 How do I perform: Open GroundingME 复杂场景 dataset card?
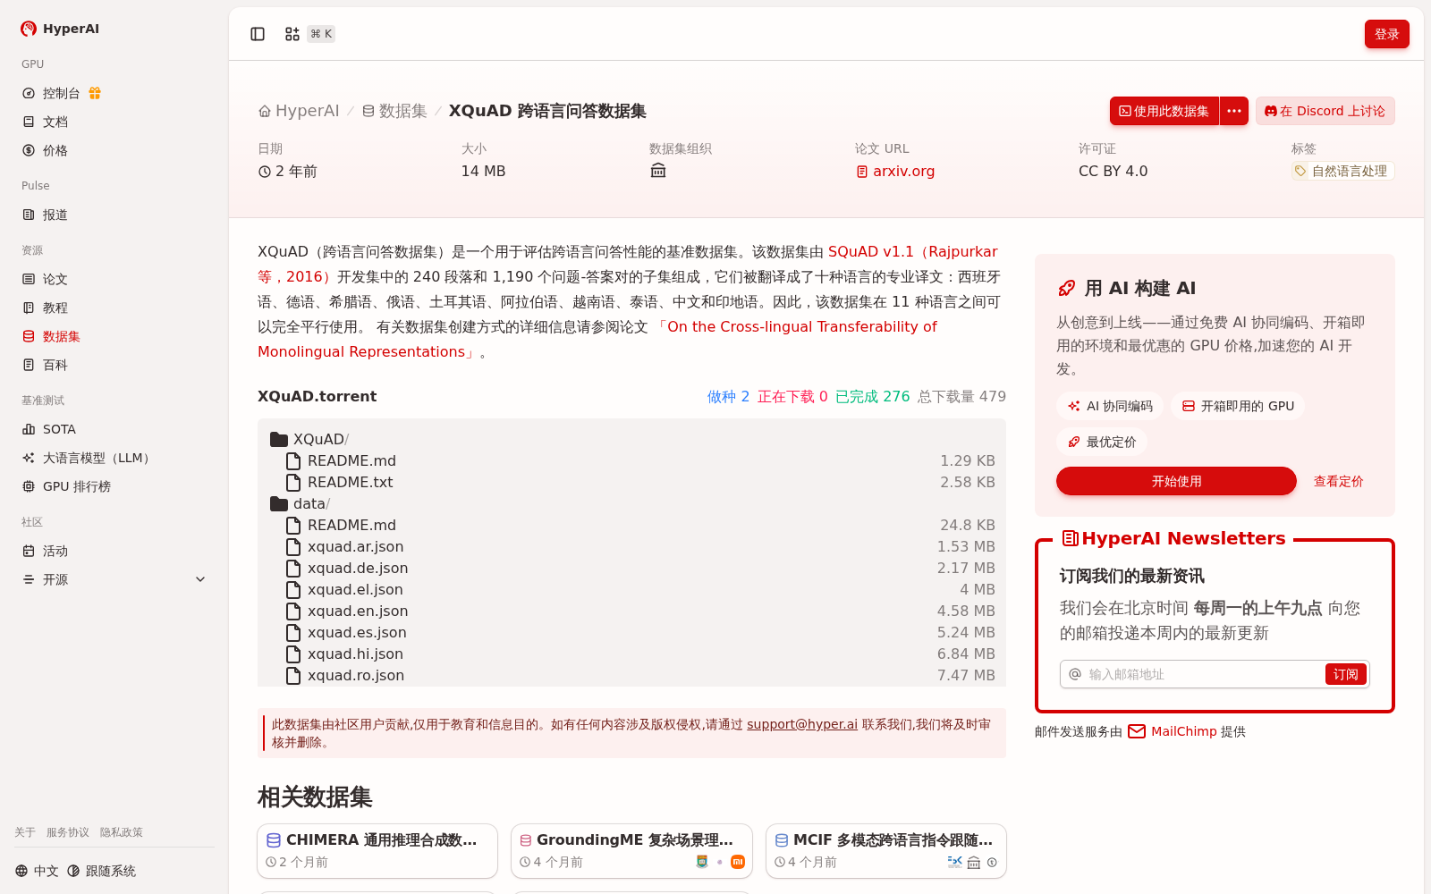(x=631, y=851)
